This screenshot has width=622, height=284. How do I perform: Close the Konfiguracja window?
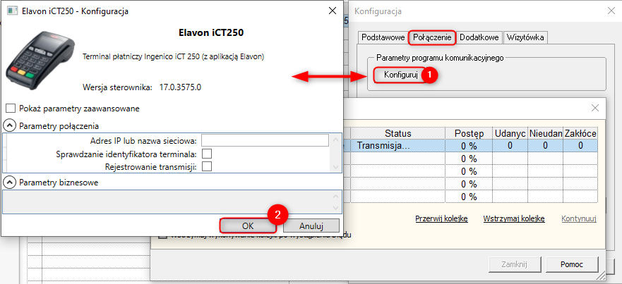click(611, 11)
